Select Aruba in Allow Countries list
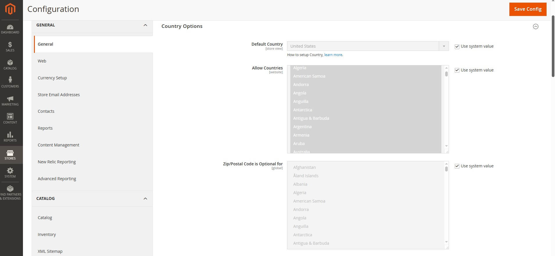Screen dimensions: 555x256 (x=366, y=144)
